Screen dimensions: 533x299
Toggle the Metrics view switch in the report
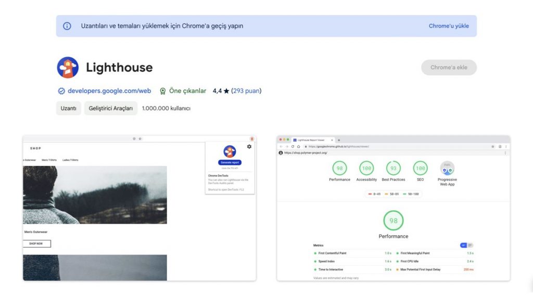point(466,245)
